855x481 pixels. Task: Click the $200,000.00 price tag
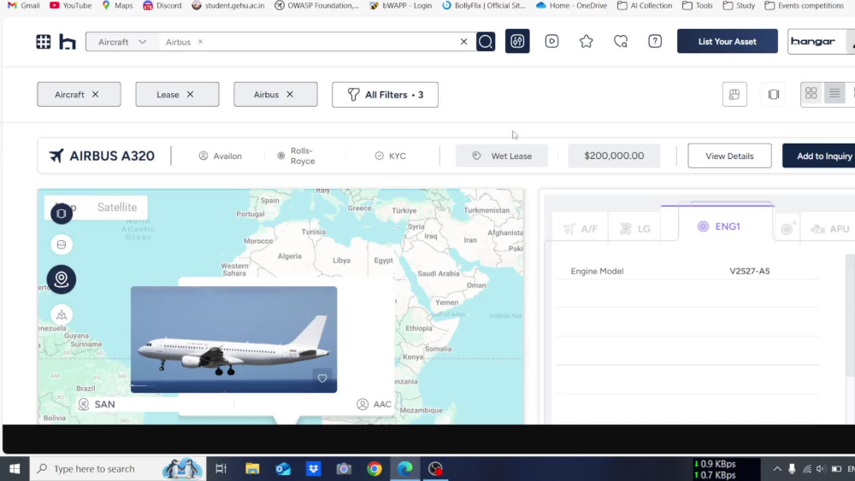point(614,155)
